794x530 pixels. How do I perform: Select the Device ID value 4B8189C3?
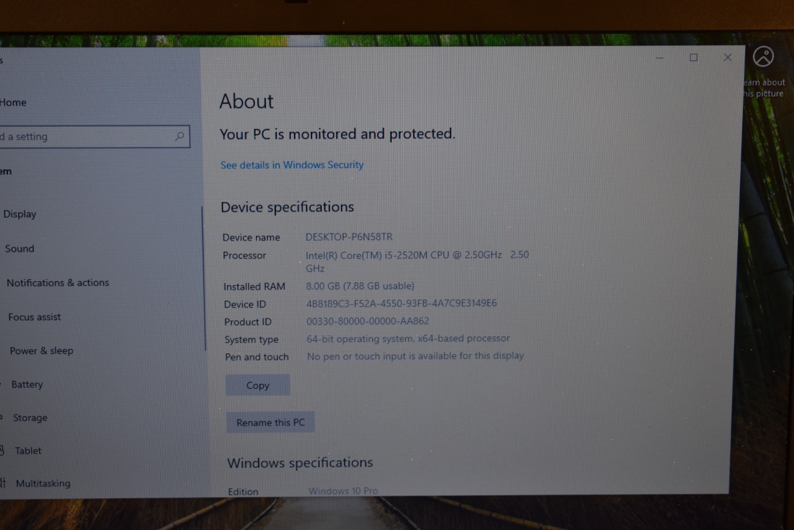coord(401,303)
